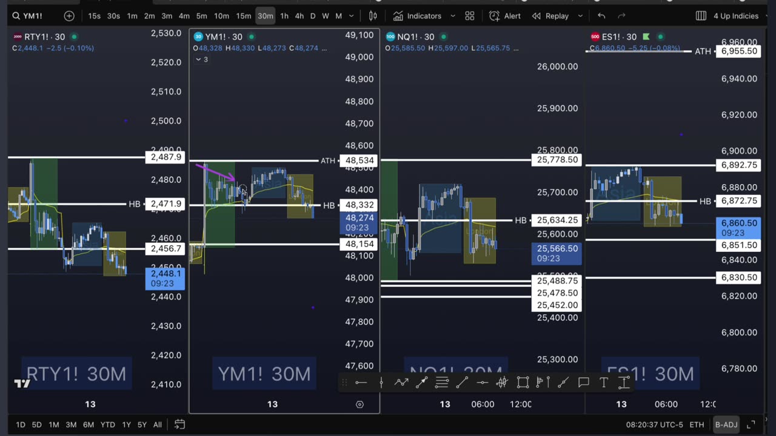Set date range to 6M
This screenshot has height=436, width=776.
89,424
